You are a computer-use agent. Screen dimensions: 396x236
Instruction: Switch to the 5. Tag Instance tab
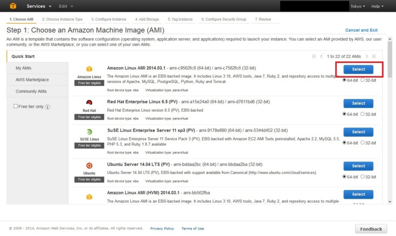click(180, 19)
